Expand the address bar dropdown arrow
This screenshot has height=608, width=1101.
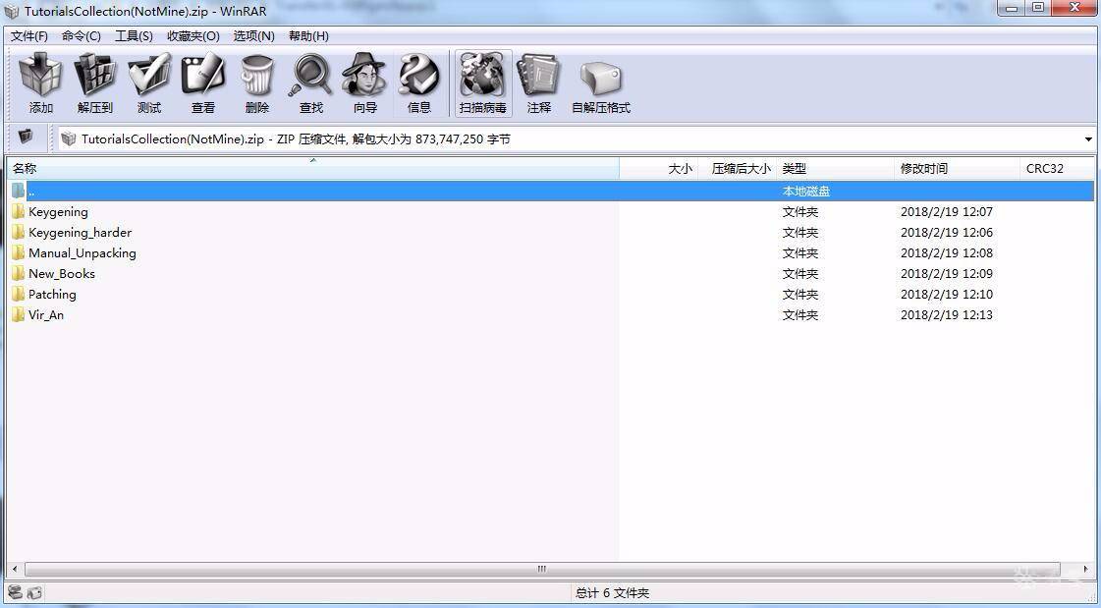(1088, 139)
